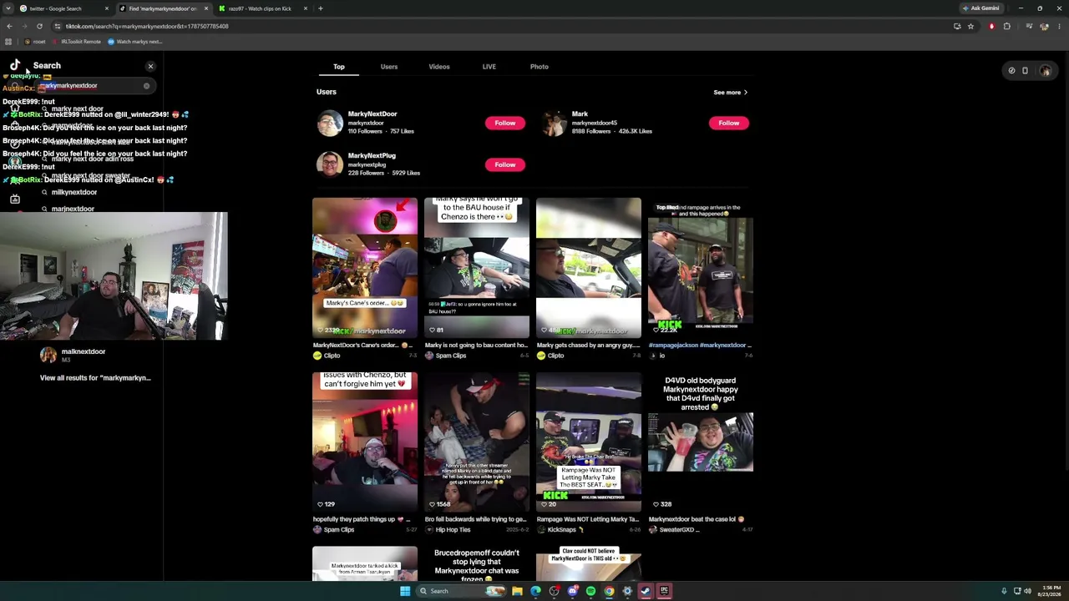Open the Chrome profile avatar

[1045, 27]
